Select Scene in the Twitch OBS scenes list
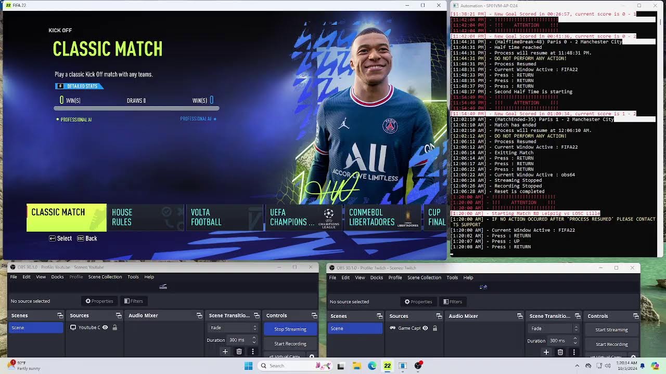Viewport: 666px width, 374px height. pos(355,328)
